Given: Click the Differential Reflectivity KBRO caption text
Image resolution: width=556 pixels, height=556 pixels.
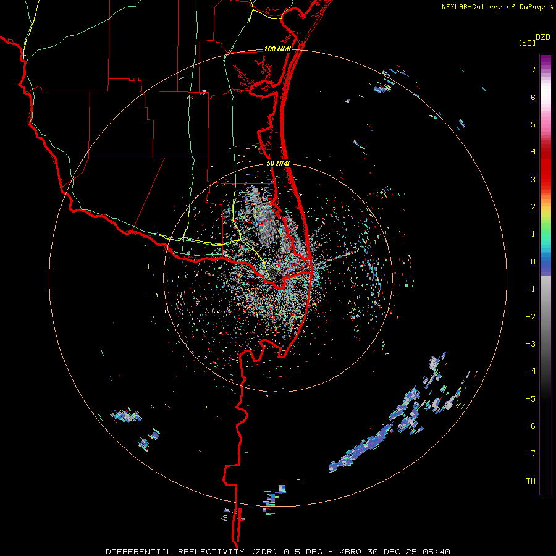Looking at the screenshot, I should (278, 552).
